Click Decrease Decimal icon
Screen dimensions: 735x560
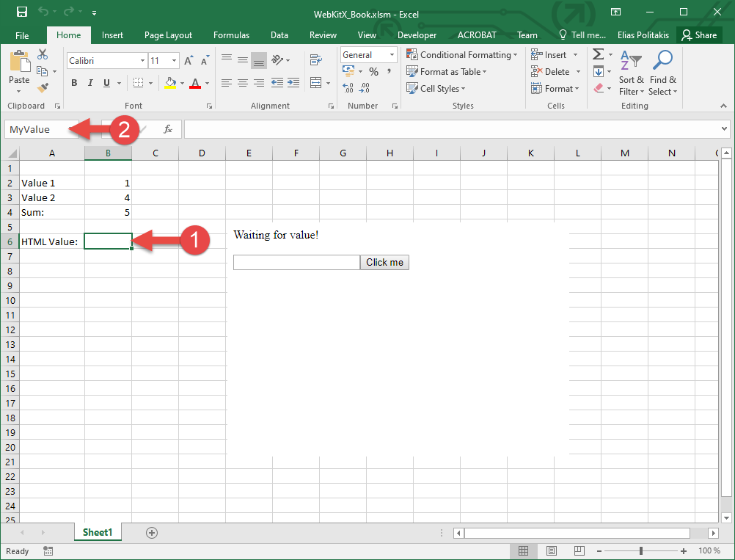pyautogui.click(x=365, y=87)
